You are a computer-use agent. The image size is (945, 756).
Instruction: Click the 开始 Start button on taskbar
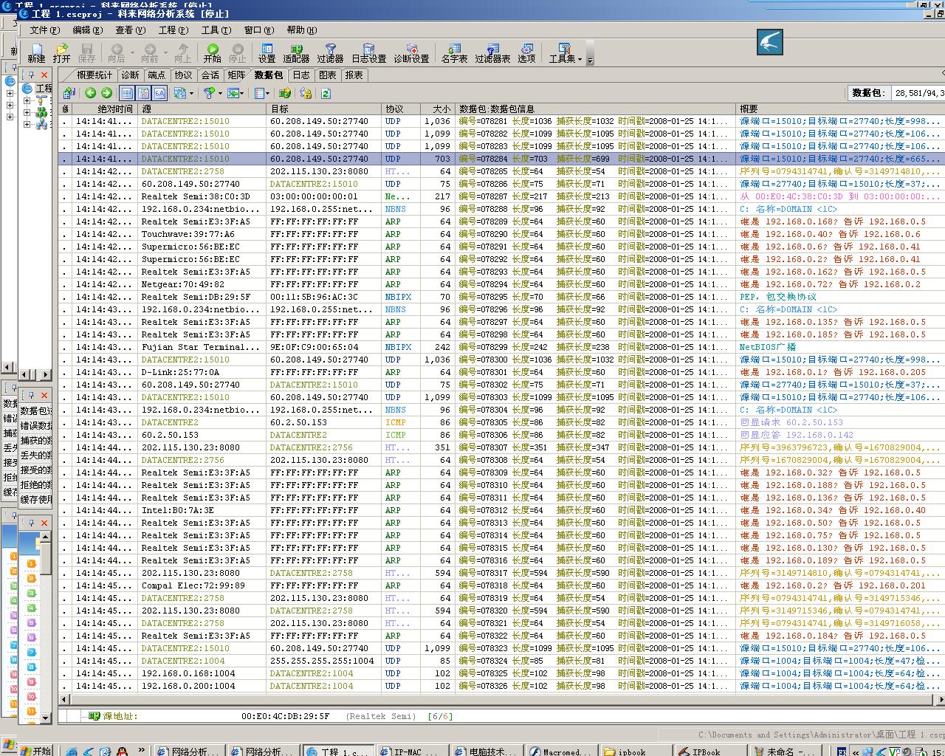(35, 751)
